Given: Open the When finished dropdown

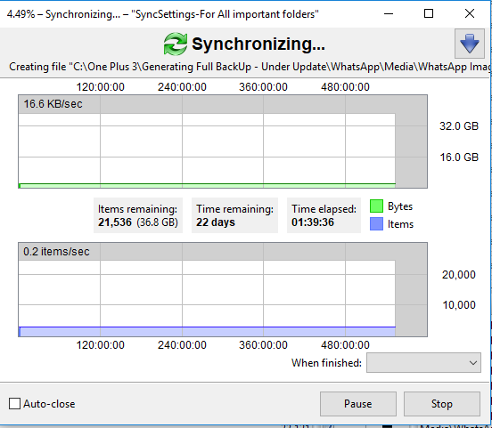Looking at the screenshot, I should pos(423,363).
